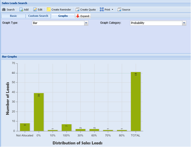Select the Graphs tab
This screenshot has height=147, width=191.
(x=63, y=16)
